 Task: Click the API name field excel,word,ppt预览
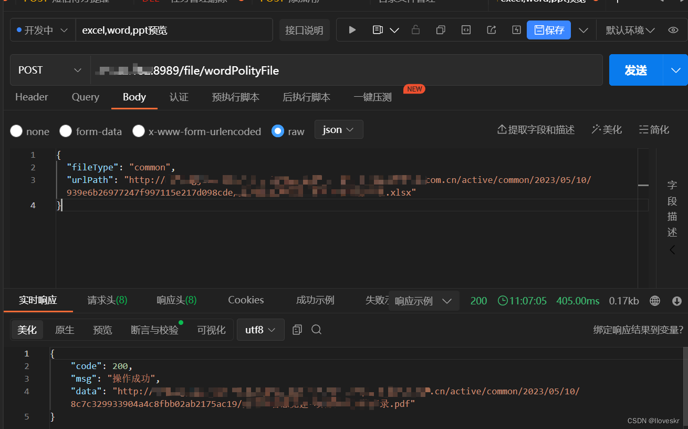[x=174, y=30]
